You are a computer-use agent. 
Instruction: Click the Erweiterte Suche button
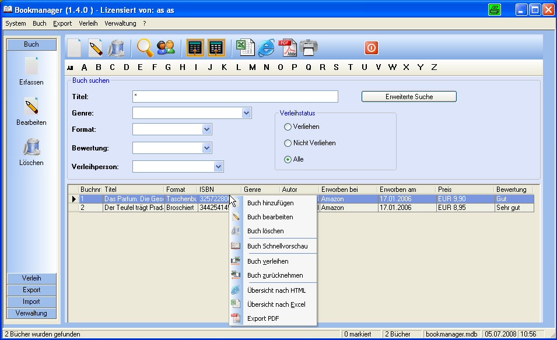[409, 97]
